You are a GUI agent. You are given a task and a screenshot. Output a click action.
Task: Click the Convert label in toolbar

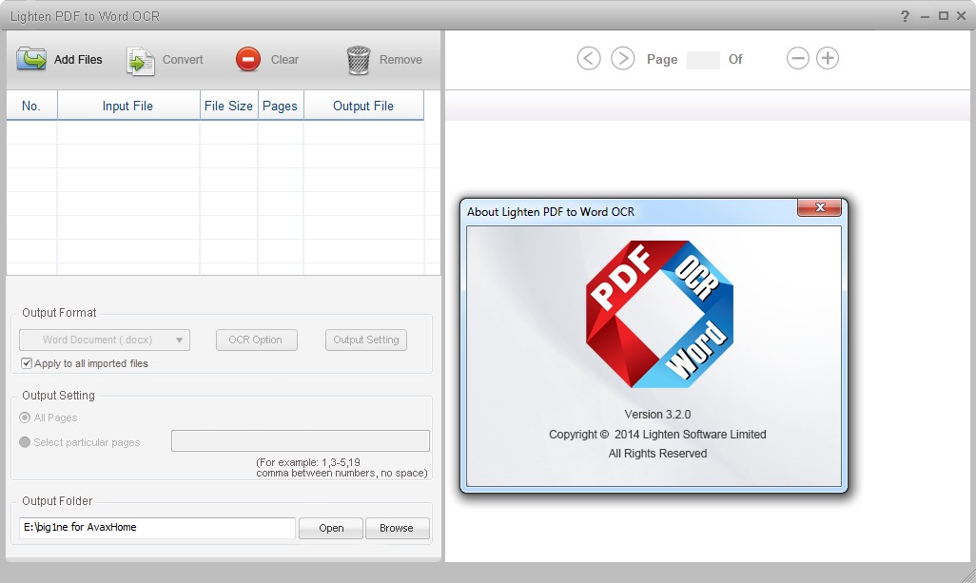tap(183, 60)
